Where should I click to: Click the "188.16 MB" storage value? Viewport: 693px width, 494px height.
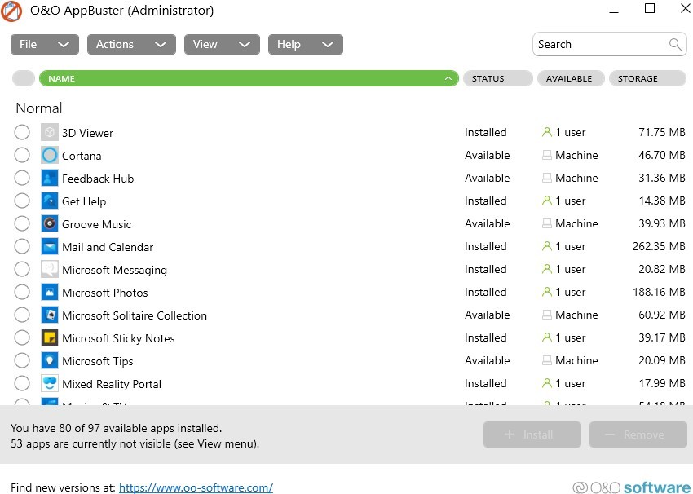point(659,292)
